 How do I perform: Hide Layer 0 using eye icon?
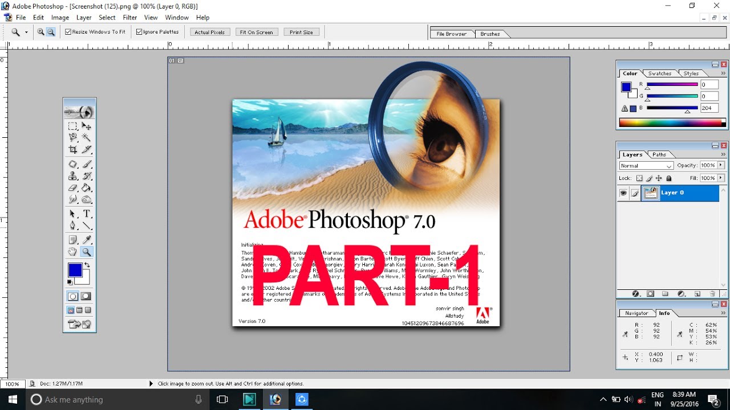click(623, 193)
